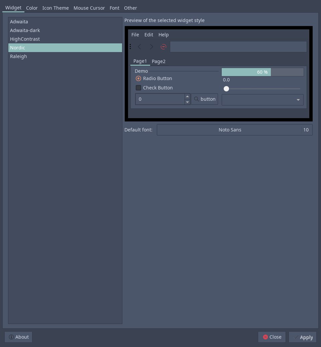Open the Edit menu in preview
This screenshot has width=321, height=347.
pyautogui.click(x=149, y=35)
